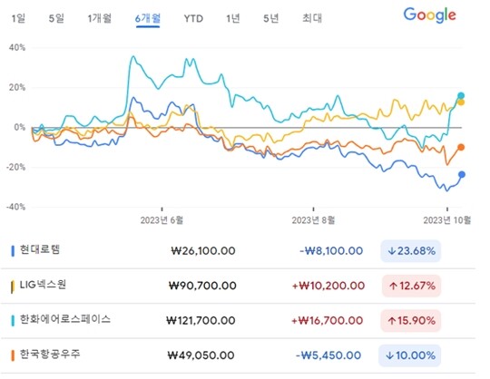This screenshot has height=379, width=490.
Task: Click the ↓10.00% change badge
Action: (x=409, y=355)
